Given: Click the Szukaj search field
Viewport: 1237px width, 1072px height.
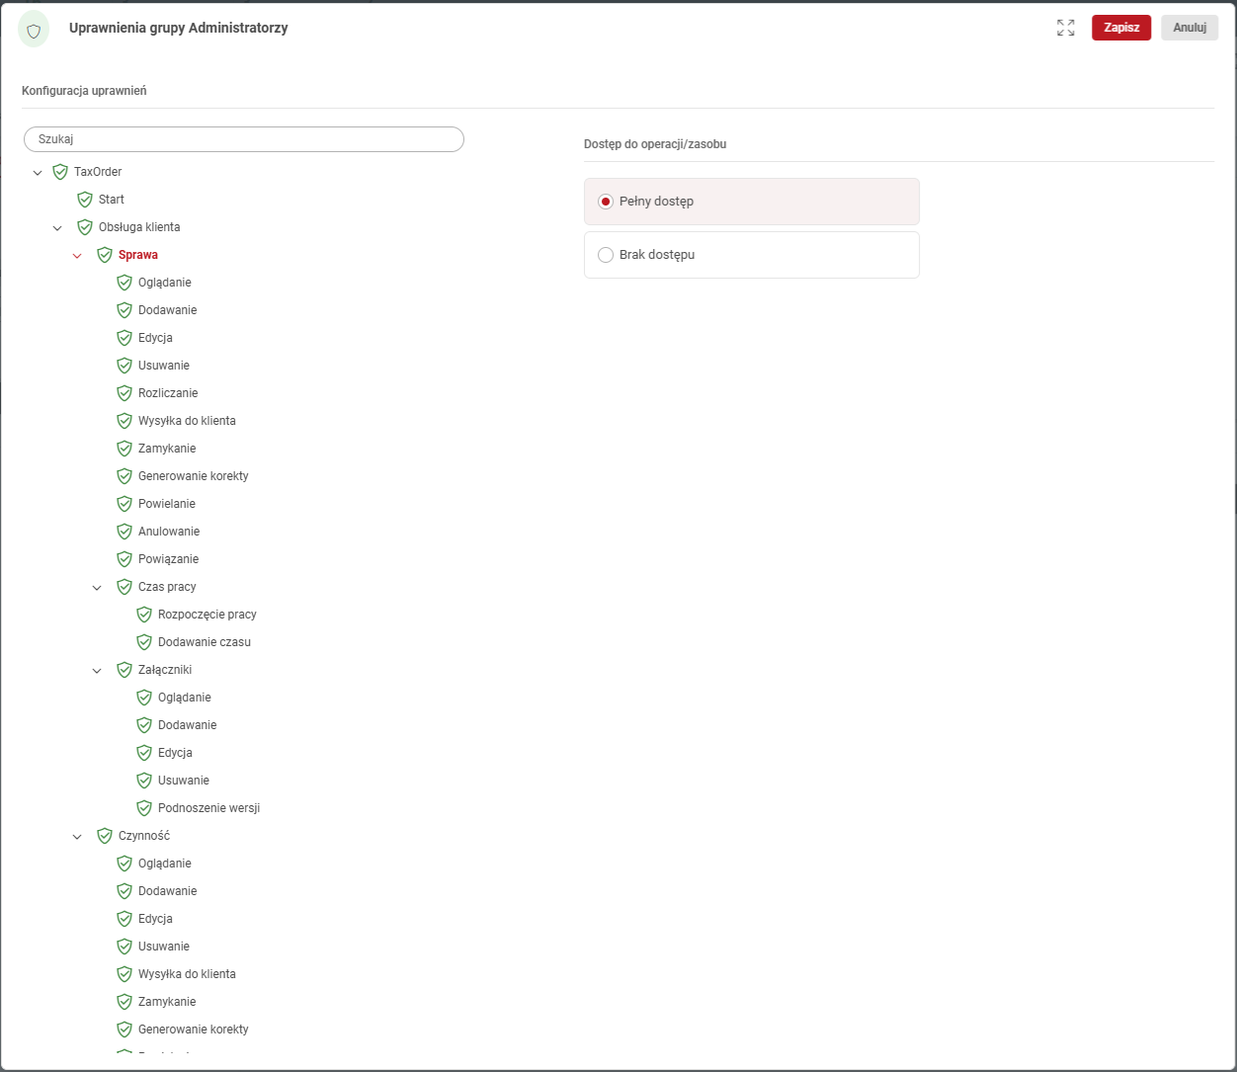Looking at the screenshot, I should point(244,139).
